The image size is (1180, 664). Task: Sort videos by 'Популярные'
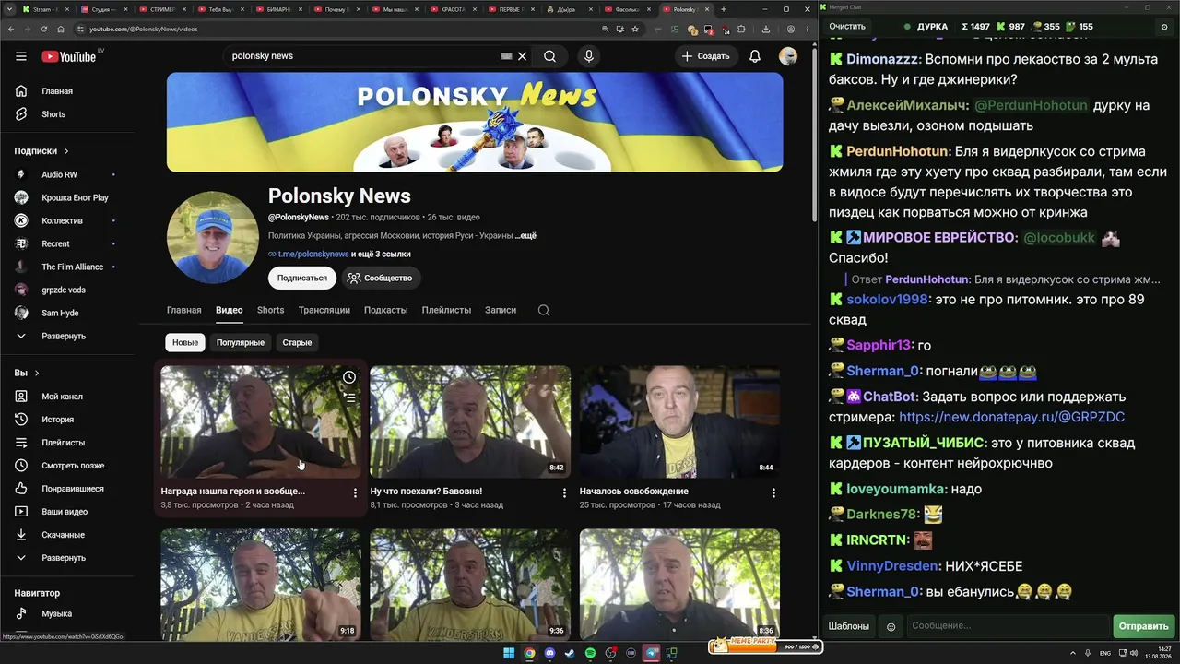pyautogui.click(x=241, y=343)
